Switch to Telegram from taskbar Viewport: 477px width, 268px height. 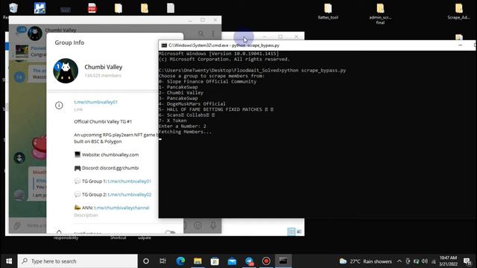pyautogui.click(x=249, y=261)
